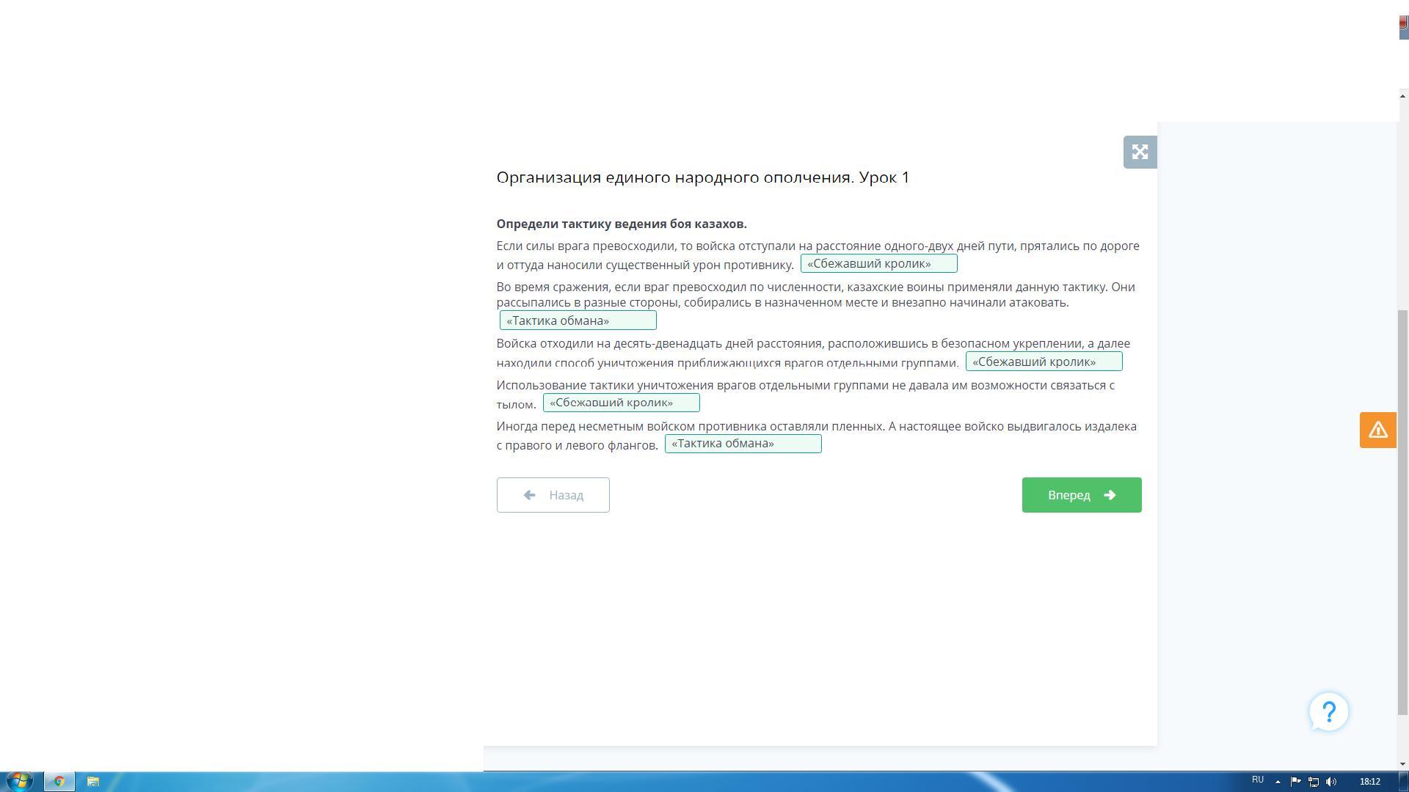Open File Explorer from the taskbar
This screenshot has width=1409, height=792.
pos(93,781)
